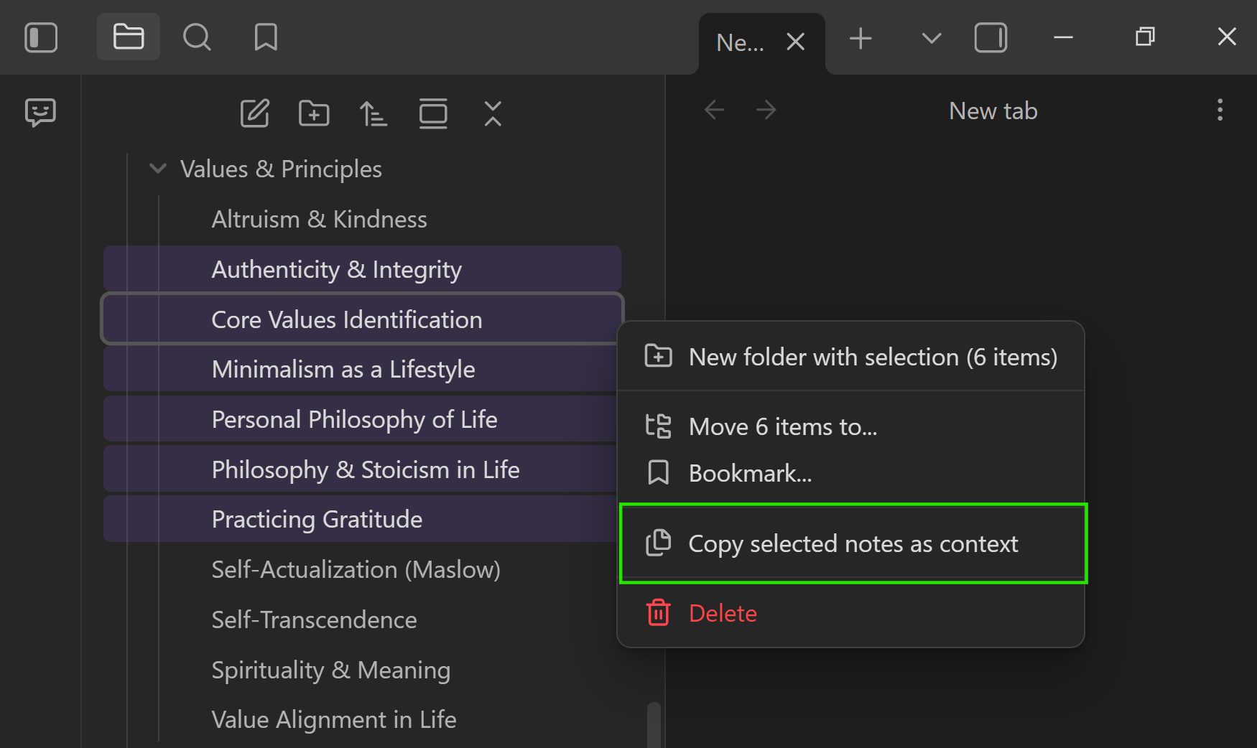Choose Copy selected notes as context
Viewport: 1257px width, 748px height.
coord(853,544)
